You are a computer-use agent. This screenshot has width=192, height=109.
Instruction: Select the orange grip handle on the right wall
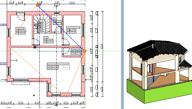(85, 51)
